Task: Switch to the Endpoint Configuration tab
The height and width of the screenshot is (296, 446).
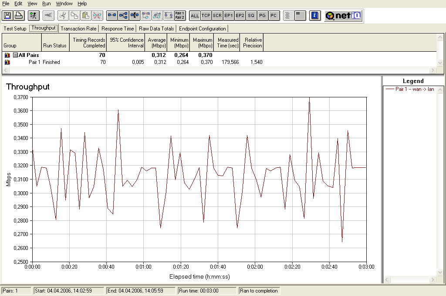Action: (202, 29)
